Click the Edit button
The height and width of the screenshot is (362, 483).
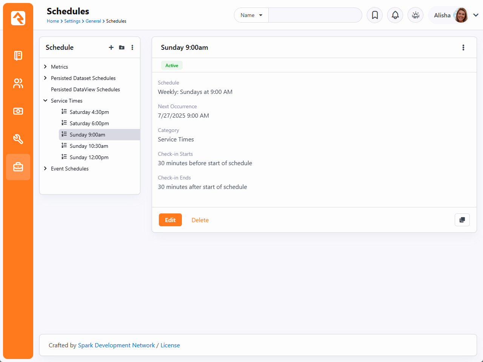point(170,220)
